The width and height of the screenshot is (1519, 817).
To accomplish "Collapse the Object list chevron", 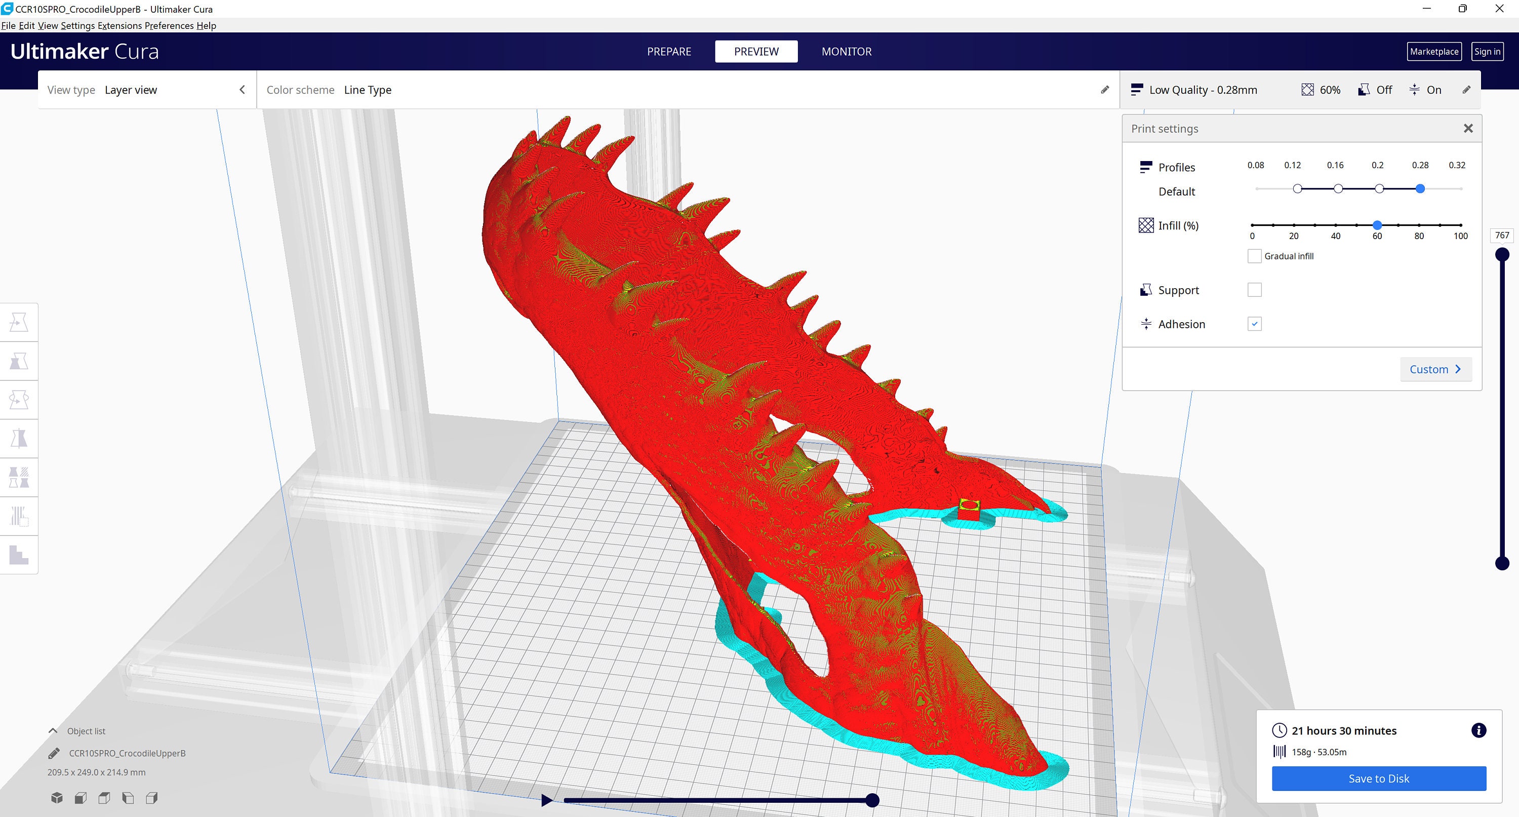I will [53, 731].
